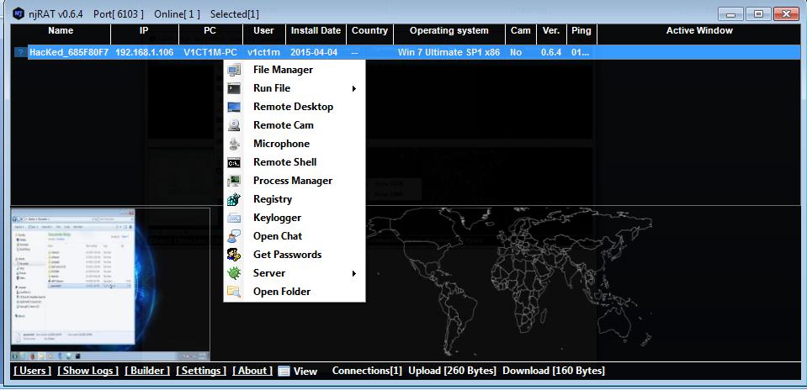Click the Remote Cam webcam icon

(x=234, y=125)
